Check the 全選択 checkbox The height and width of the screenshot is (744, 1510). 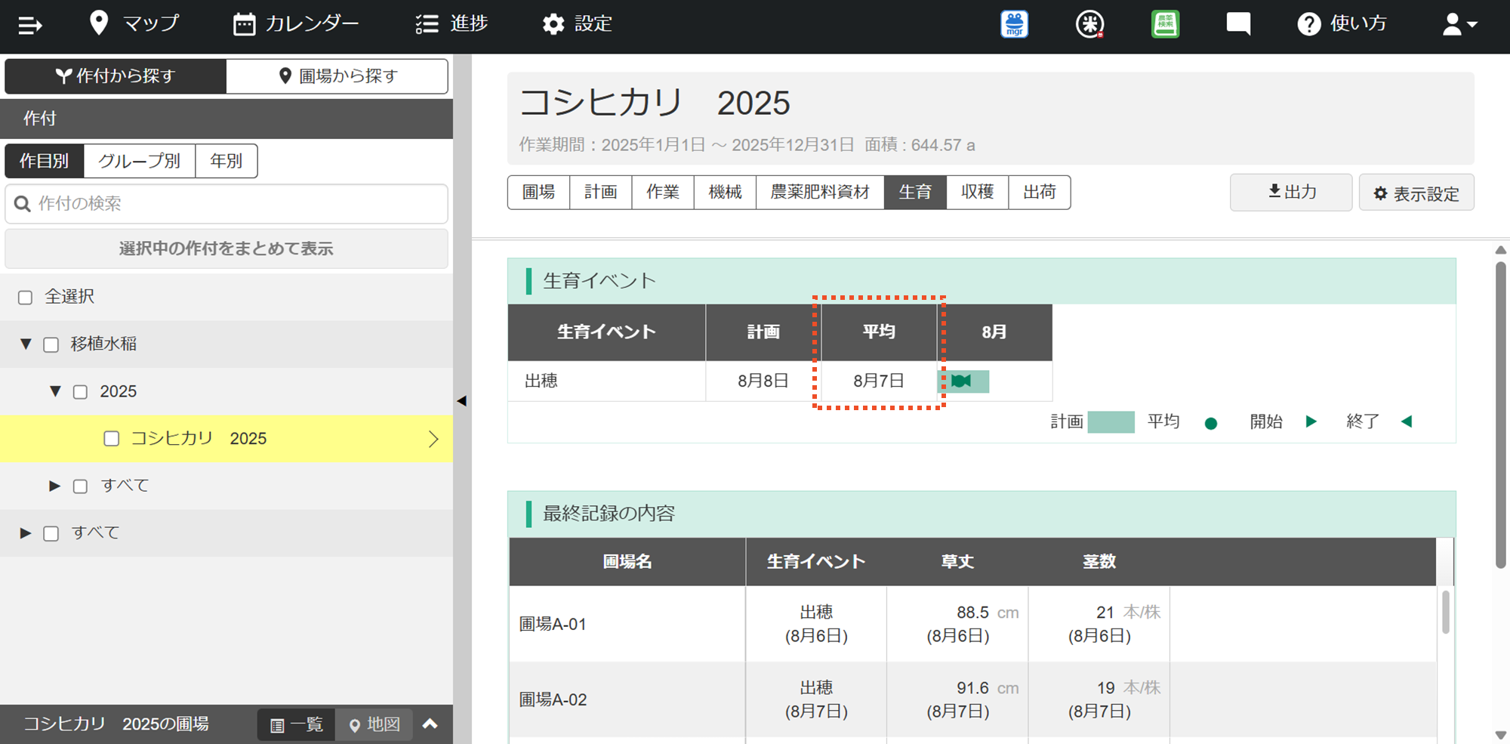tap(26, 298)
